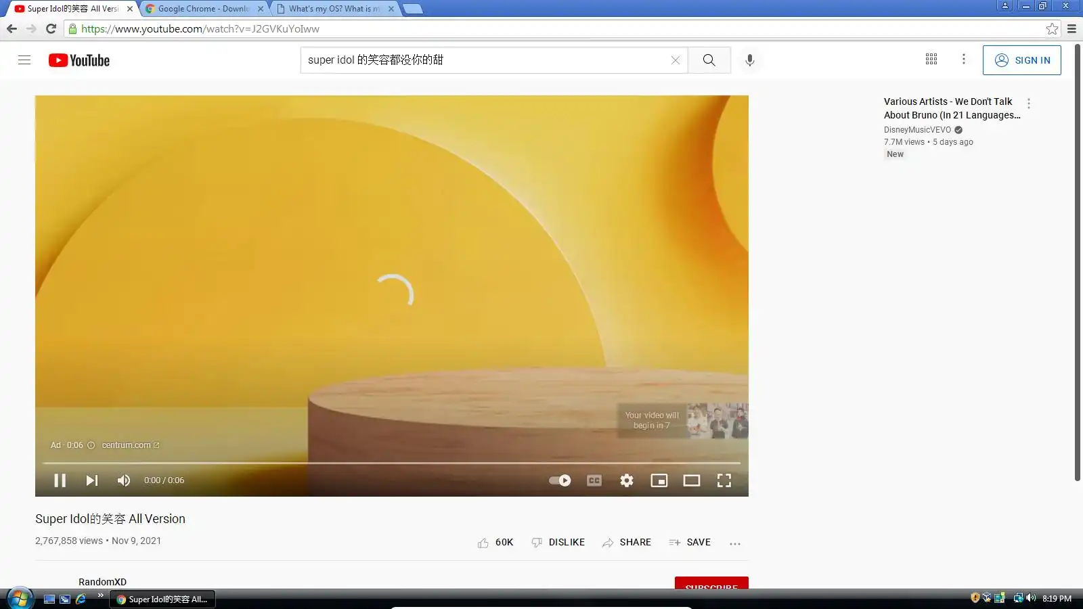Image resolution: width=1083 pixels, height=609 pixels.
Task: Click the magnifier search button
Action: 709,60
